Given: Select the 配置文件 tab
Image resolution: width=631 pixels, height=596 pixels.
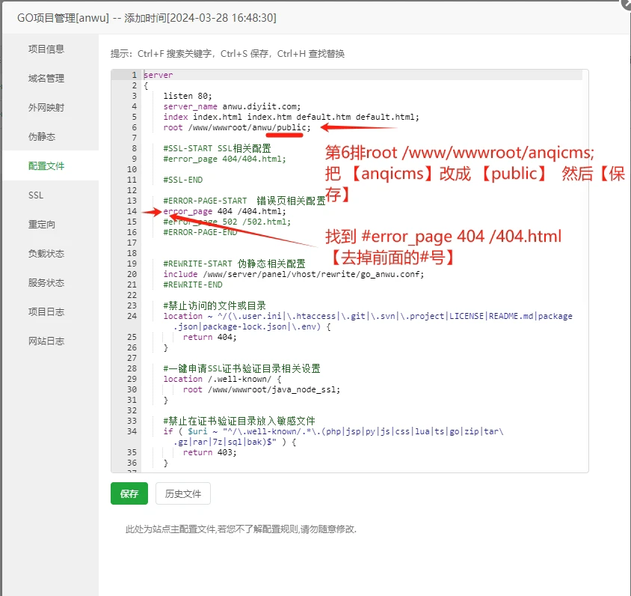Looking at the screenshot, I should [x=46, y=166].
